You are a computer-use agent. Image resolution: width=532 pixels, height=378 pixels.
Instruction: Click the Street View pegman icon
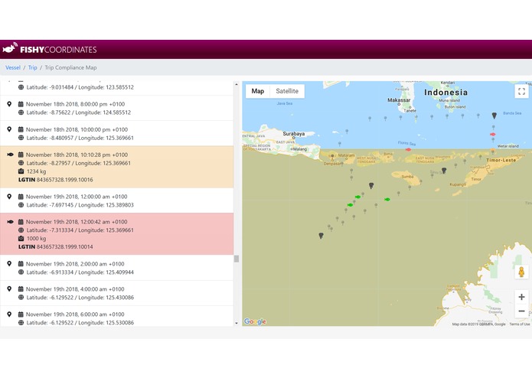(x=521, y=272)
